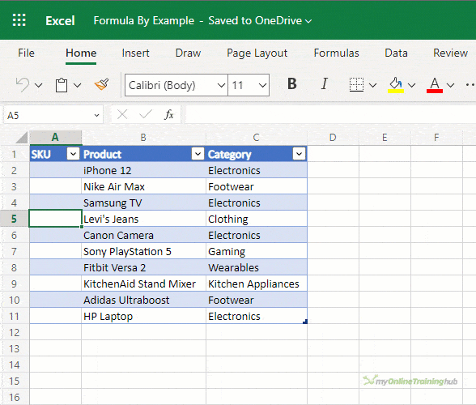Viewport: 476px width, 405px height.
Task: Click the Select All corner triangle
Action: (x=22, y=138)
